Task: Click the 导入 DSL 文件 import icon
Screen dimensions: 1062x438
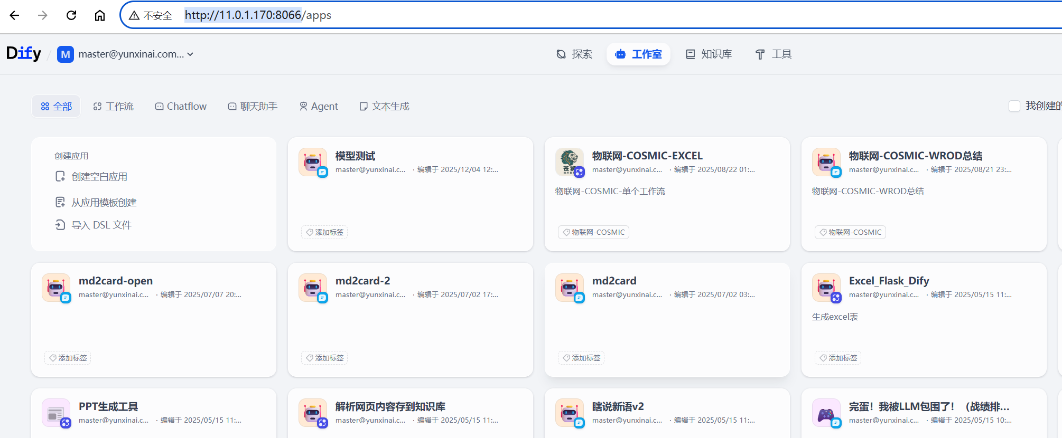Action: (x=60, y=225)
